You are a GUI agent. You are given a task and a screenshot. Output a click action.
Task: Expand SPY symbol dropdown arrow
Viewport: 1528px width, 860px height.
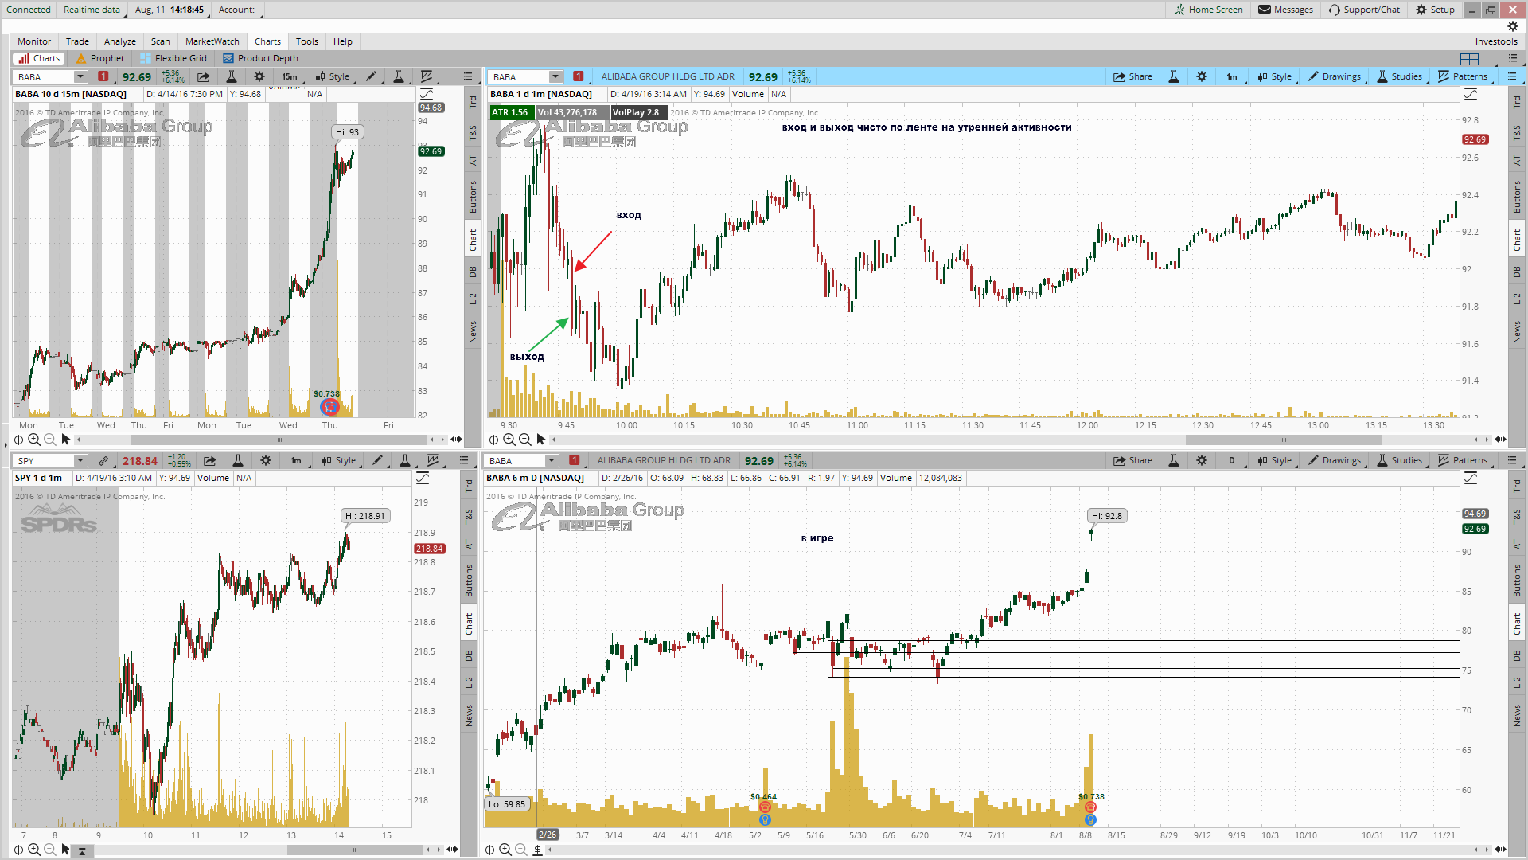(x=80, y=460)
